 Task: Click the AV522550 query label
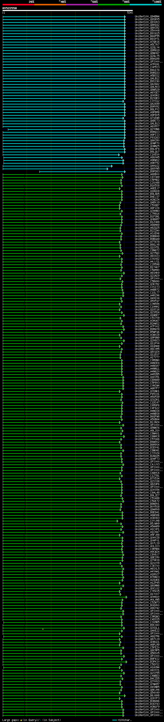[x=9, y=8]
